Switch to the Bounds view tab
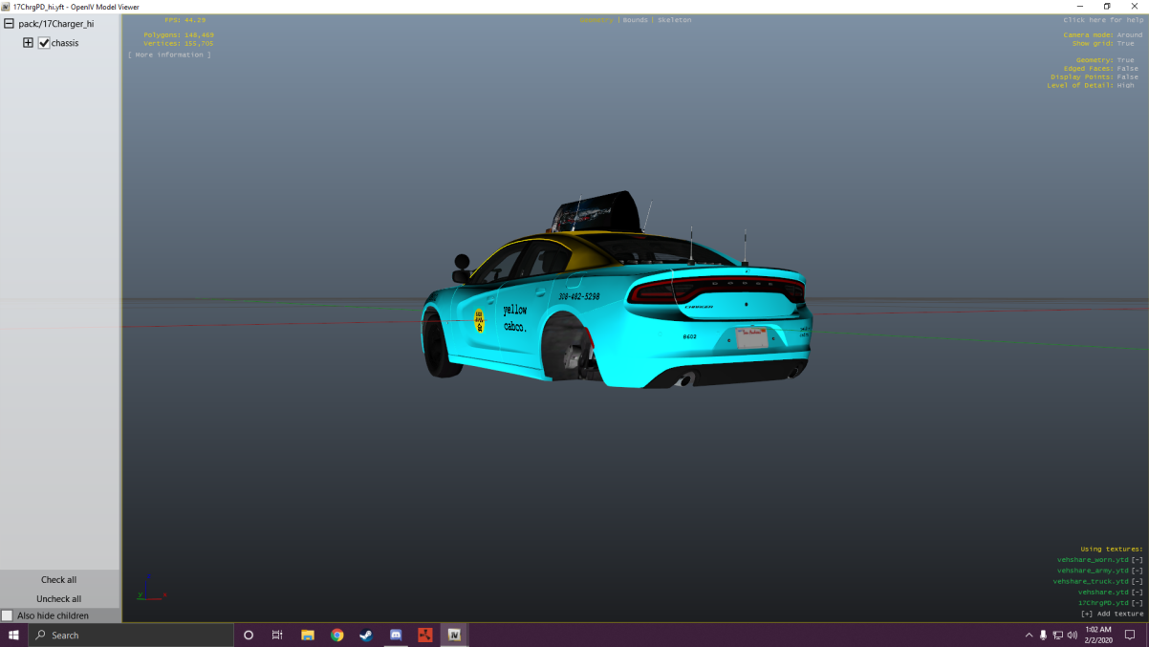This screenshot has width=1149, height=647. click(x=635, y=20)
